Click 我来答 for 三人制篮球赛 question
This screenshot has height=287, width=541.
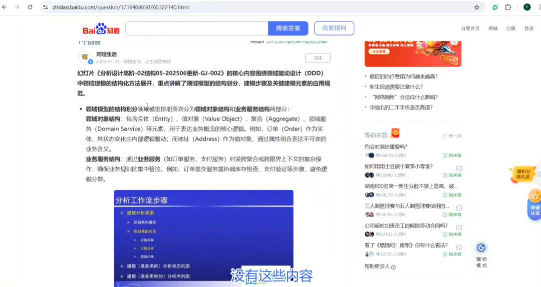(452, 214)
